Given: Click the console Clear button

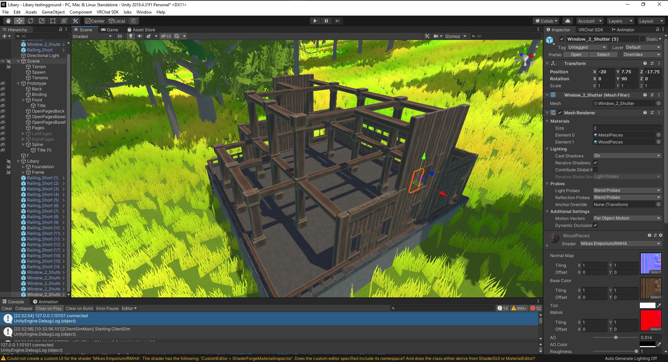Looking at the screenshot, I should click(7, 308).
